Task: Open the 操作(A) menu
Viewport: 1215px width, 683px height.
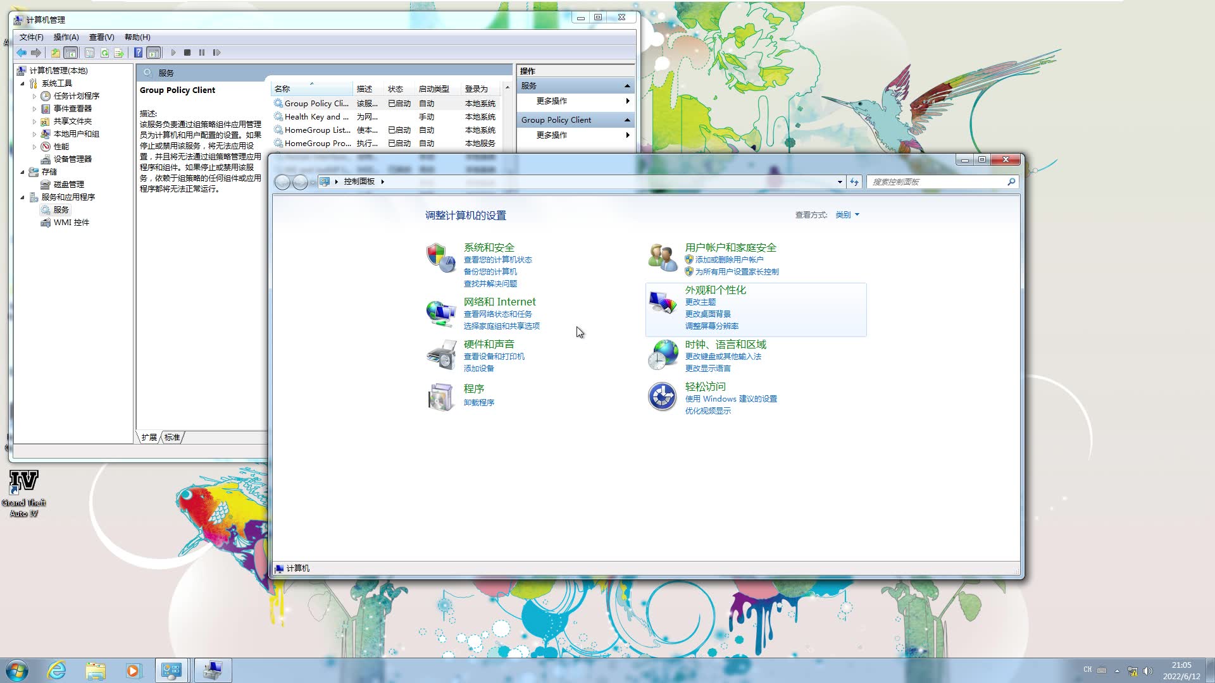Action: pyautogui.click(x=66, y=37)
